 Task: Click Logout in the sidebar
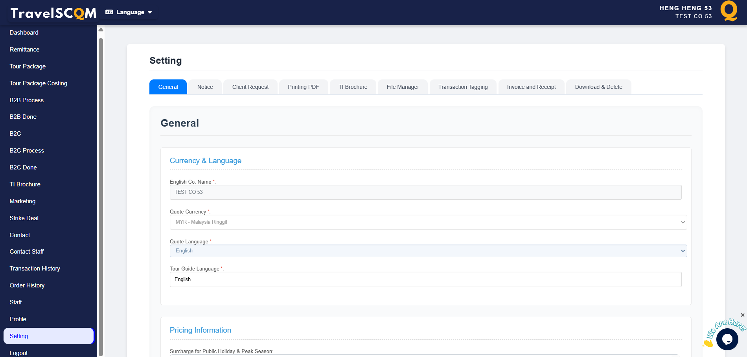click(x=18, y=353)
